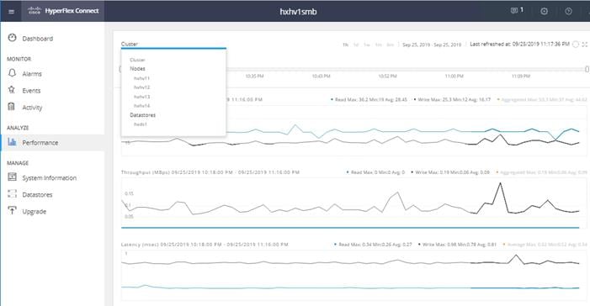The width and height of the screenshot is (590, 306).
Task: Toggle Latency Write series legend
Action: coord(458,245)
